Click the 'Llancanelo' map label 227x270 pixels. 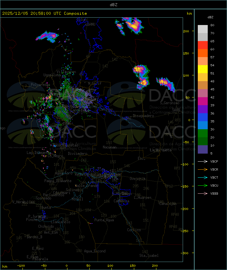(x=60, y=222)
